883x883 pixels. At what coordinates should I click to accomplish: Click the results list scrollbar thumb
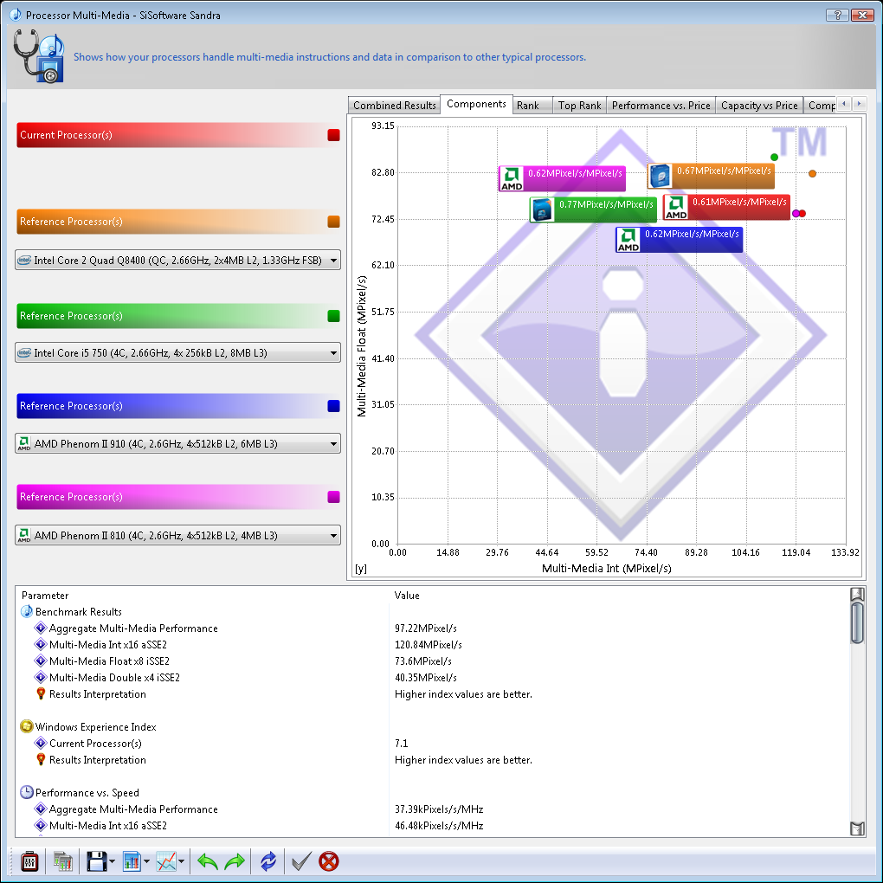click(857, 622)
